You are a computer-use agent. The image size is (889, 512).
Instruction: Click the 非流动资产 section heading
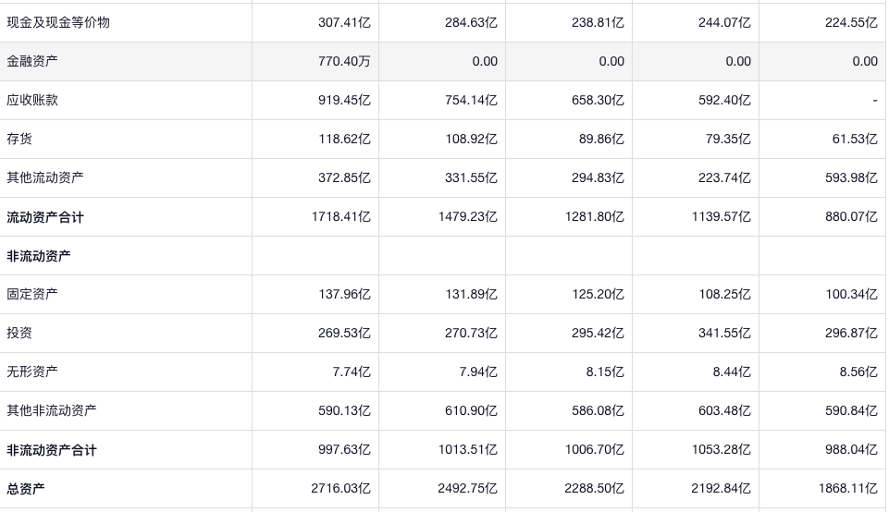point(39,256)
